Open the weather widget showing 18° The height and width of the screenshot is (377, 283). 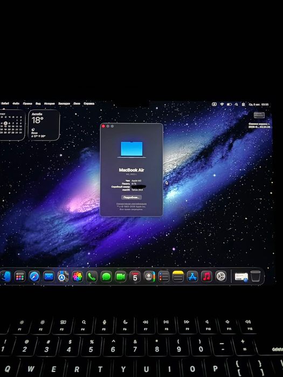(x=44, y=125)
